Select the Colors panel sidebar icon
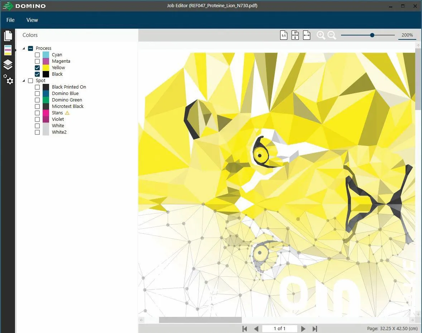Image resolution: width=422 pixels, height=333 pixels. 8,50
